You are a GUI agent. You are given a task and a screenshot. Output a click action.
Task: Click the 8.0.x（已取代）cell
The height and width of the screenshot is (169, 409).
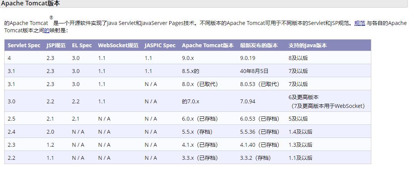point(200,84)
